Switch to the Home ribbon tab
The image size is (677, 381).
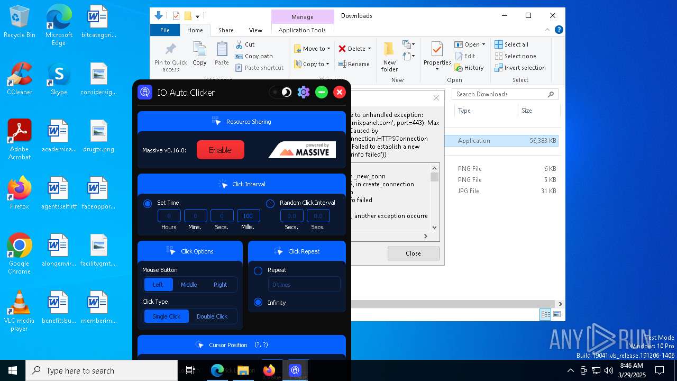195,30
